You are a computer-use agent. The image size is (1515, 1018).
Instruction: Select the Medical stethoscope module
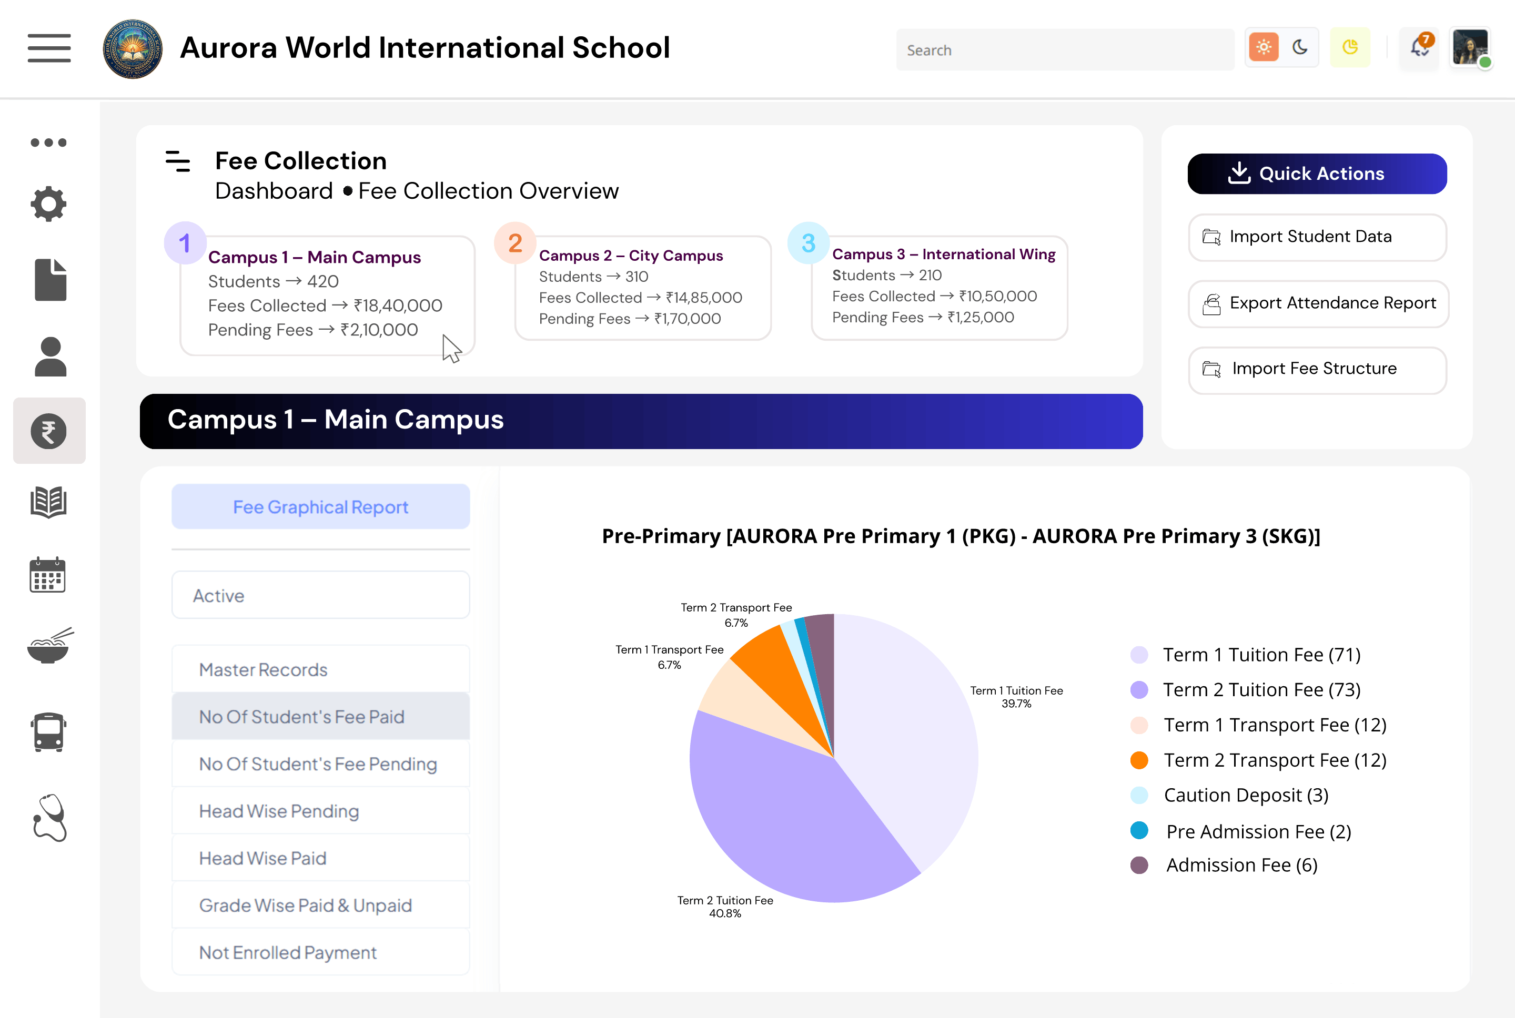pyautogui.click(x=49, y=818)
